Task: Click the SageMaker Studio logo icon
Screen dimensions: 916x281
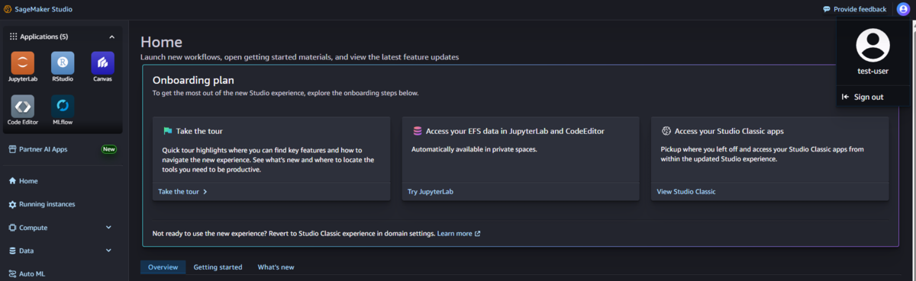Action: point(8,9)
